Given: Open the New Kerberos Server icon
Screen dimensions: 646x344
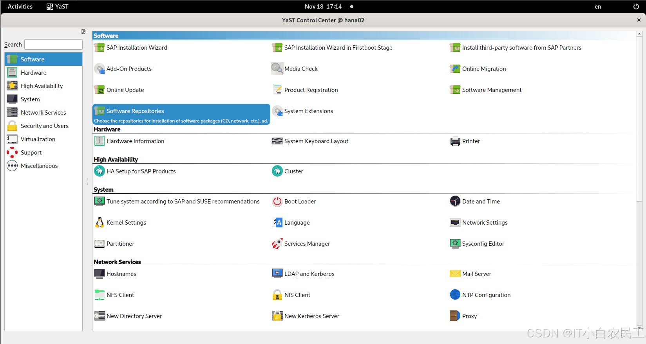Looking at the screenshot, I should [277, 316].
